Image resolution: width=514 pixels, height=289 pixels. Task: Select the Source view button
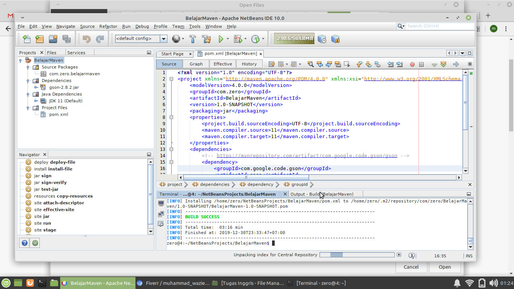point(169,64)
